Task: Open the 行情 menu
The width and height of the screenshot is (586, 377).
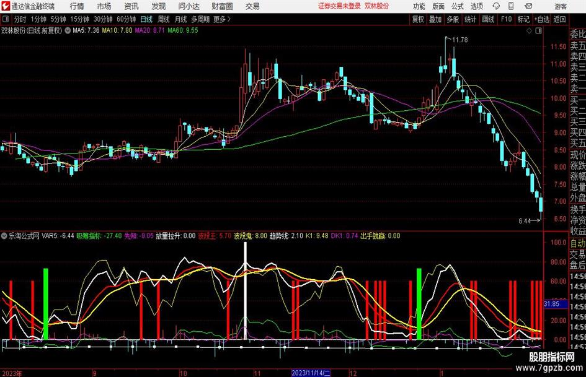Action: click(x=77, y=6)
